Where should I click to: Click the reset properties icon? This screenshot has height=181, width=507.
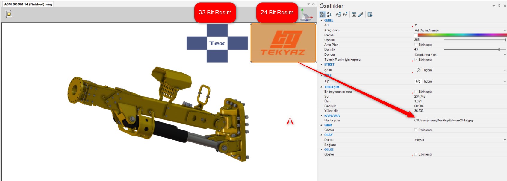354,14
